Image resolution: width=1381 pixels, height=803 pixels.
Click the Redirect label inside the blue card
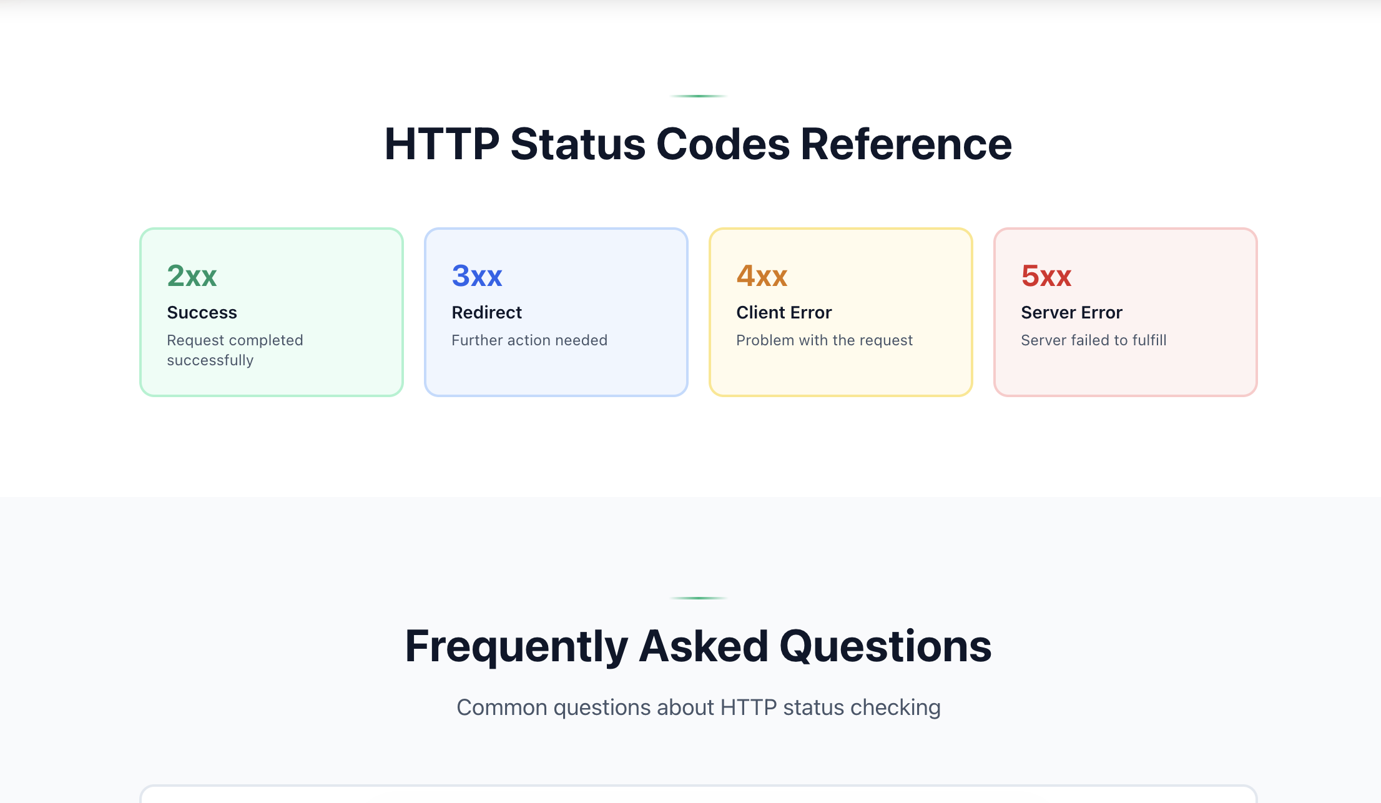pyautogui.click(x=486, y=312)
